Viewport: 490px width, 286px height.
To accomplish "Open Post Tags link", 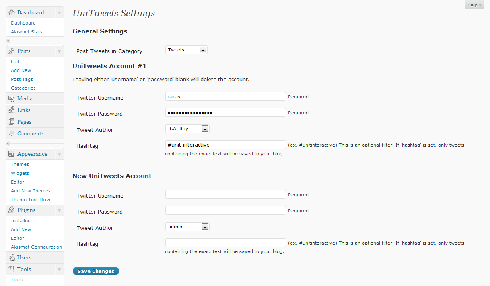I will 22,79.
